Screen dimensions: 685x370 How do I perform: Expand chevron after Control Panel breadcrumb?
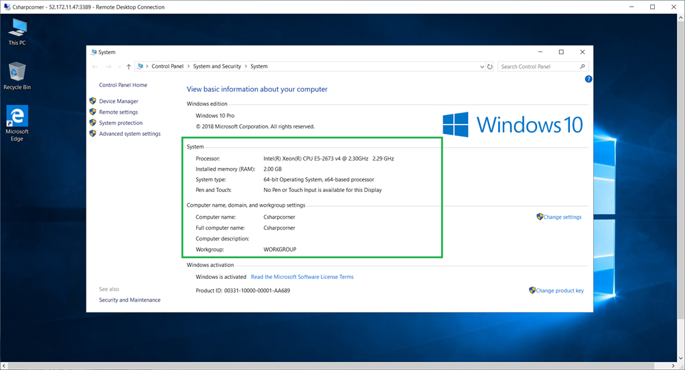click(189, 66)
